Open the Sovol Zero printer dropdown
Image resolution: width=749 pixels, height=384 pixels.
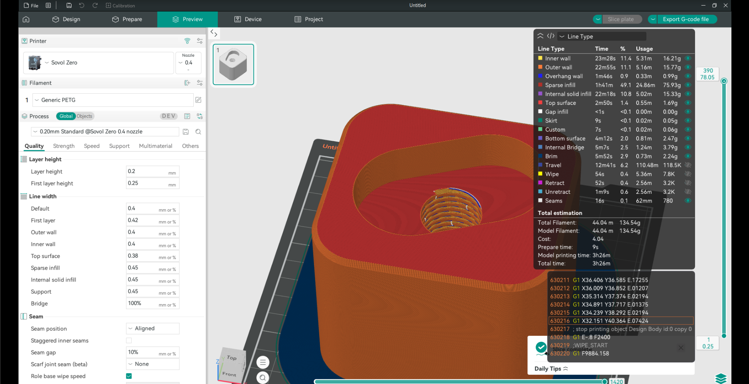[99, 63]
